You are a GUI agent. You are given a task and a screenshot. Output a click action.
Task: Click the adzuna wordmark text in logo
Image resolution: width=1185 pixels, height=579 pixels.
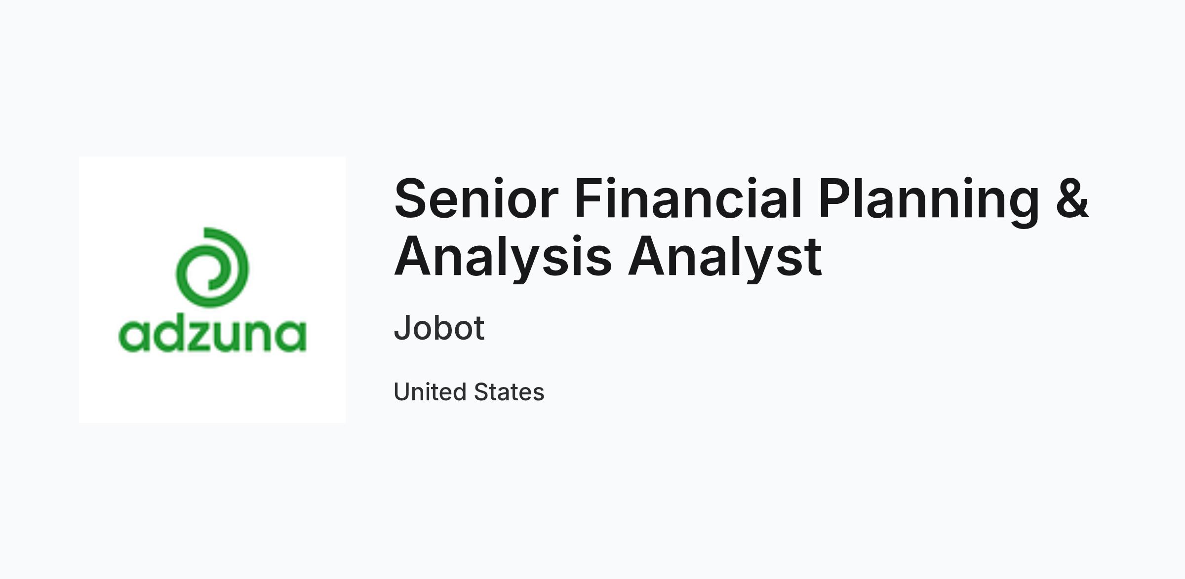click(x=212, y=335)
